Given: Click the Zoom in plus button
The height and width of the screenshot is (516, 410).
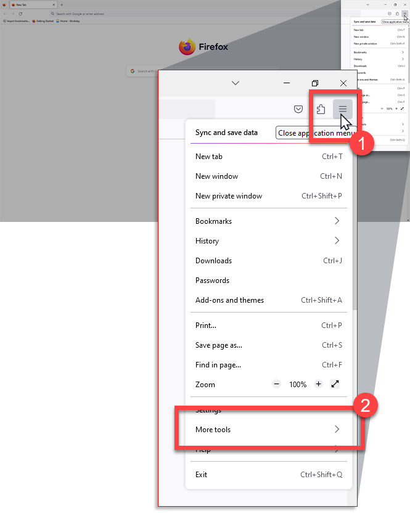Looking at the screenshot, I should [318, 384].
